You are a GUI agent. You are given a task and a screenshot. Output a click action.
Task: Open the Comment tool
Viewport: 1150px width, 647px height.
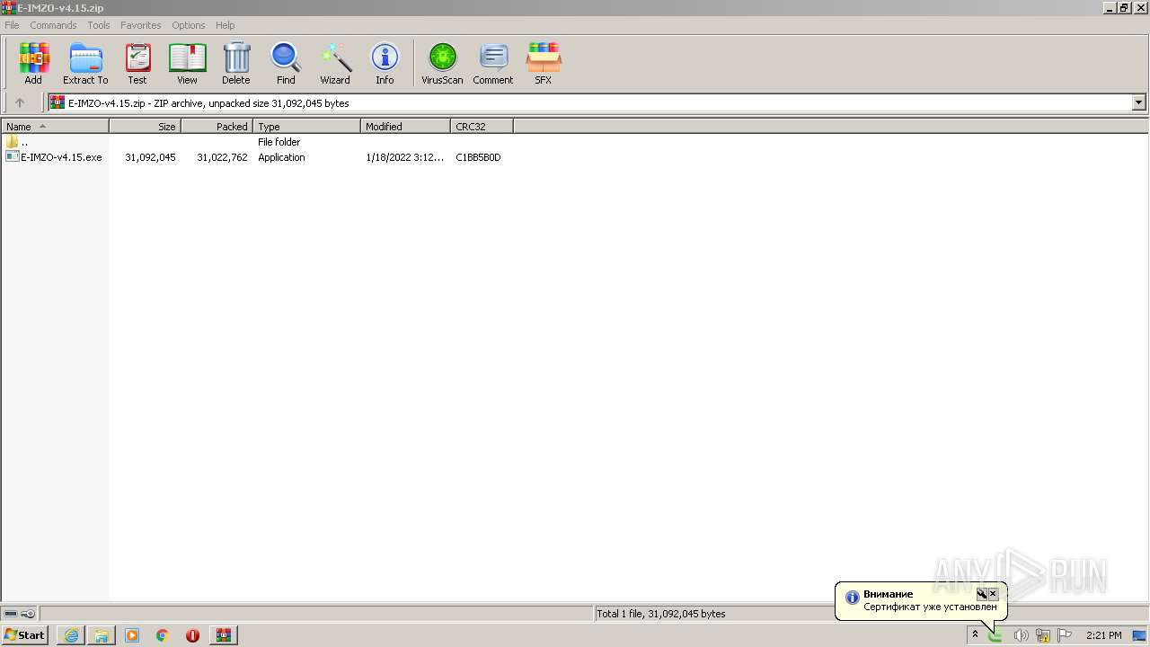click(493, 64)
